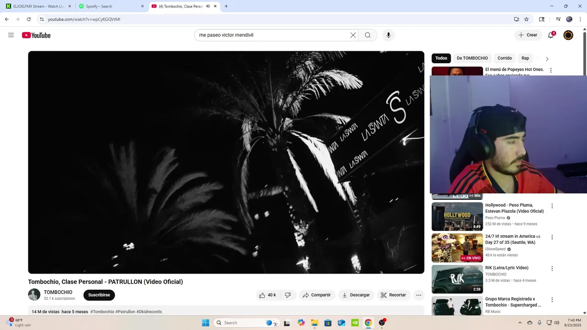The height and width of the screenshot is (330, 587).
Task: Go to YouTube home via logo
Action: point(36,35)
